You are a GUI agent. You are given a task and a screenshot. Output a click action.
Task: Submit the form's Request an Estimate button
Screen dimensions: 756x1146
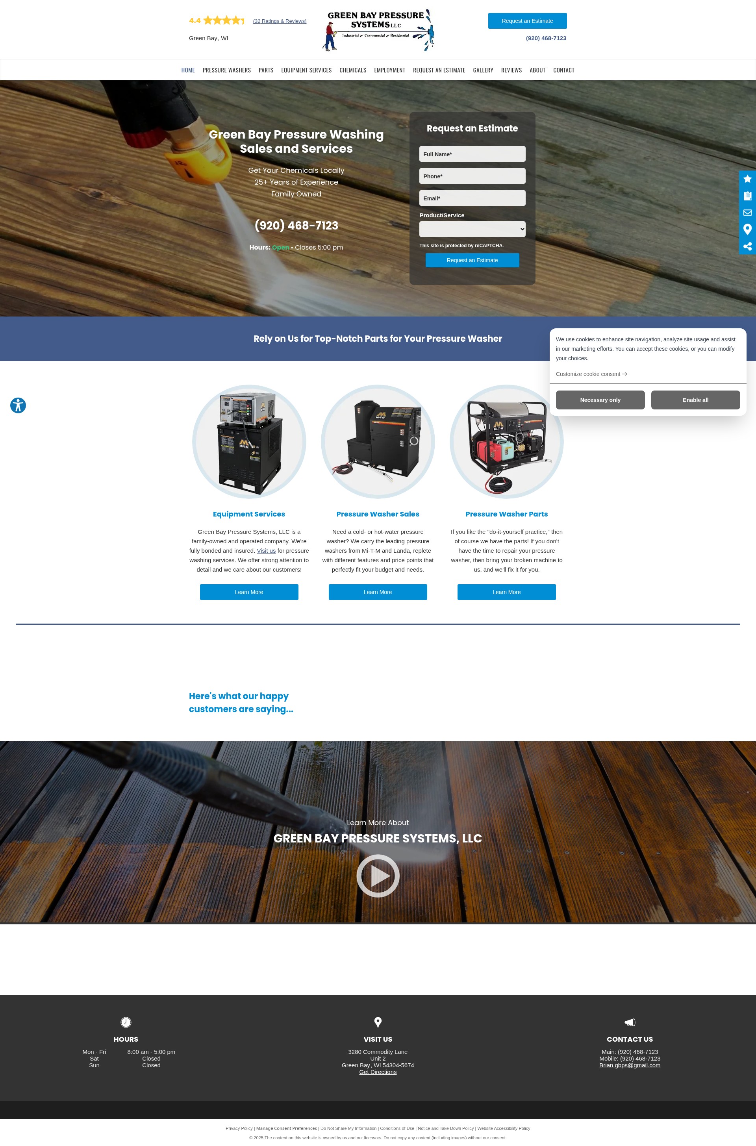pos(472,260)
